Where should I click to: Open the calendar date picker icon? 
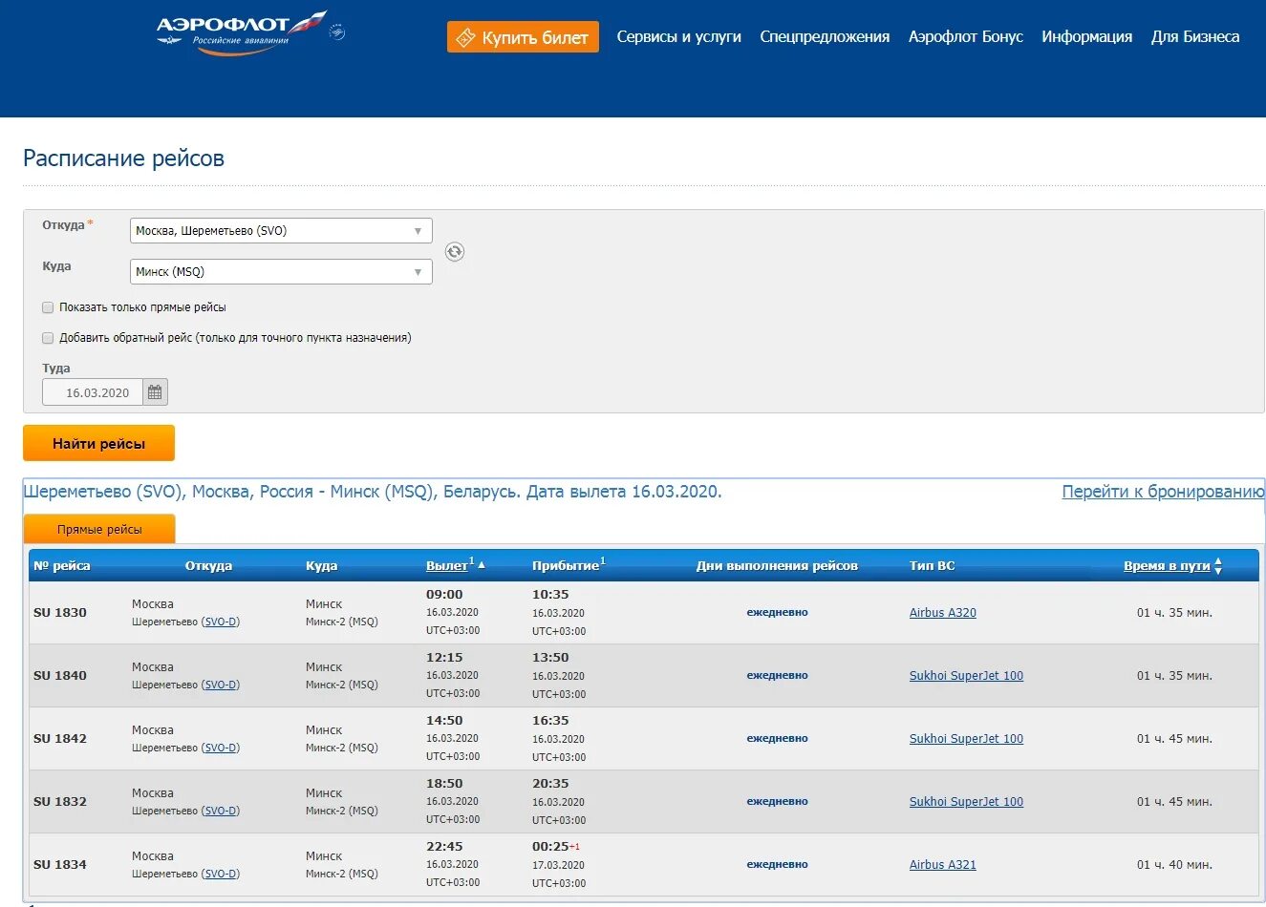[155, 392]
